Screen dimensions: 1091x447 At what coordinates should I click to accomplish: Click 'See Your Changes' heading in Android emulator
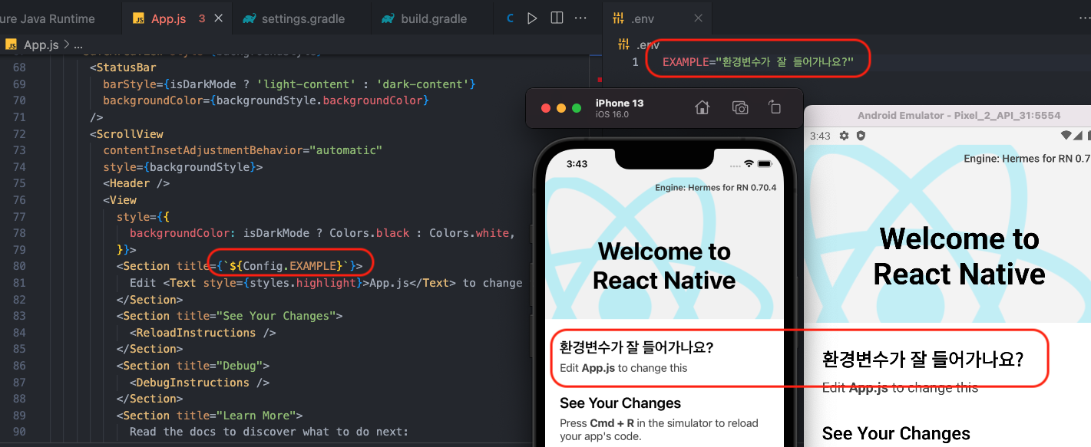pos(896,434)
